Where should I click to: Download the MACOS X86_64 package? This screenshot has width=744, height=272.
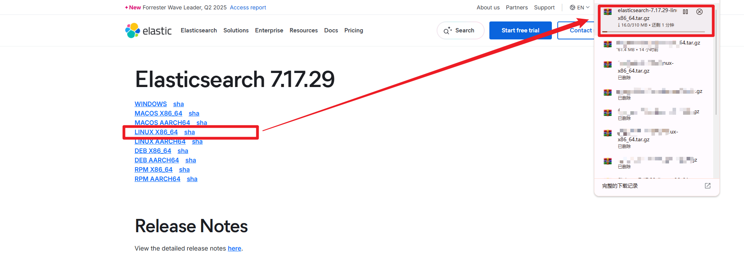[x=159, y=113]
